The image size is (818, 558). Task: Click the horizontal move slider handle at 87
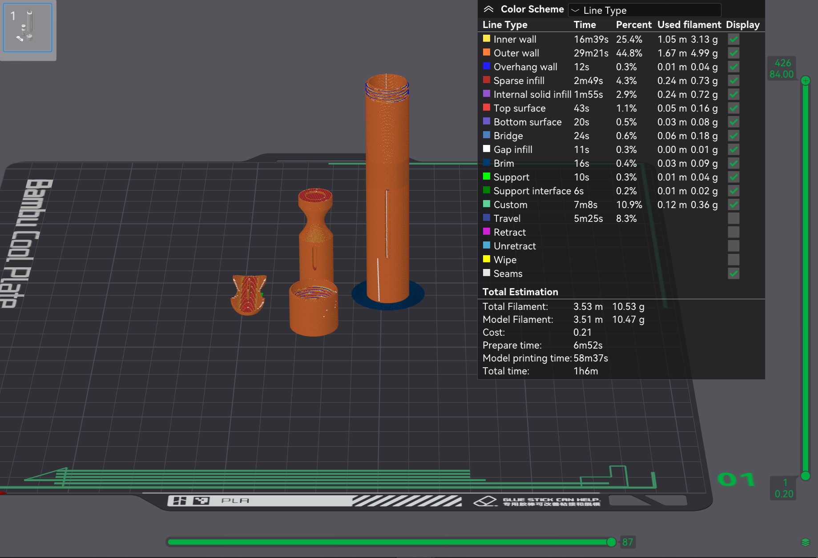click(x=611, y=542)
